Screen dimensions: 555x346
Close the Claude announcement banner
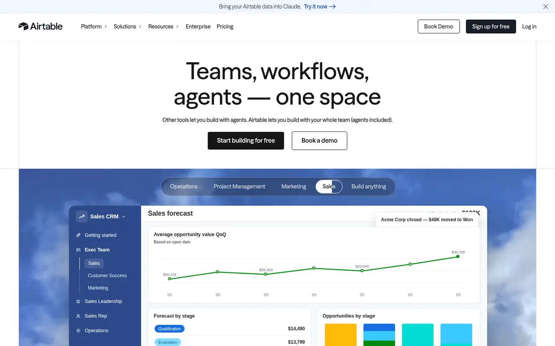pos(545,6)
